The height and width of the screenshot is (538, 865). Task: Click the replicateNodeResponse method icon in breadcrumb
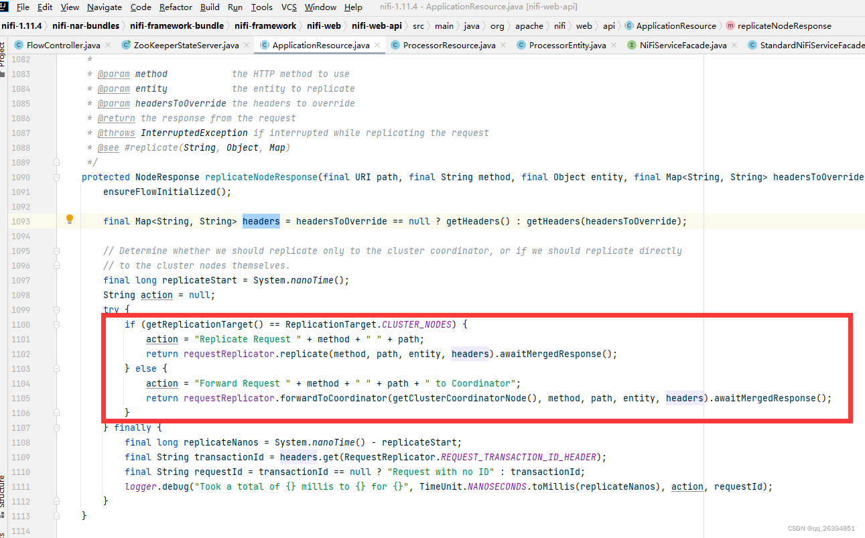(x=730, y=25)
